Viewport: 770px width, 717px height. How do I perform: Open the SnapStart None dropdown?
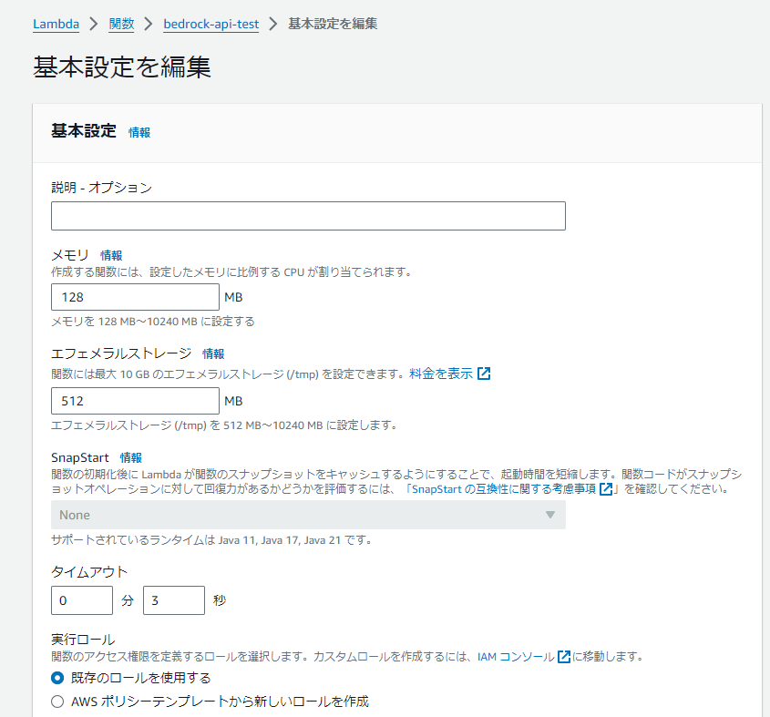(307, 515)
